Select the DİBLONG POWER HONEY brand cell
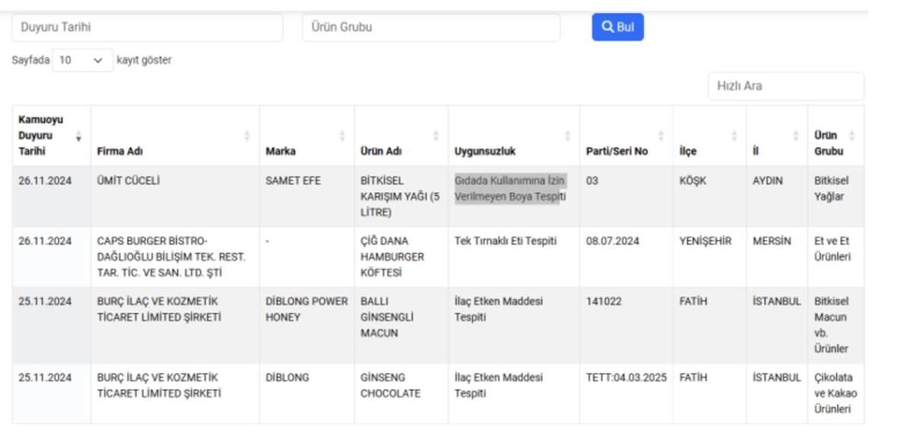This screenshot has width=911, height=448. pos(306,309)
